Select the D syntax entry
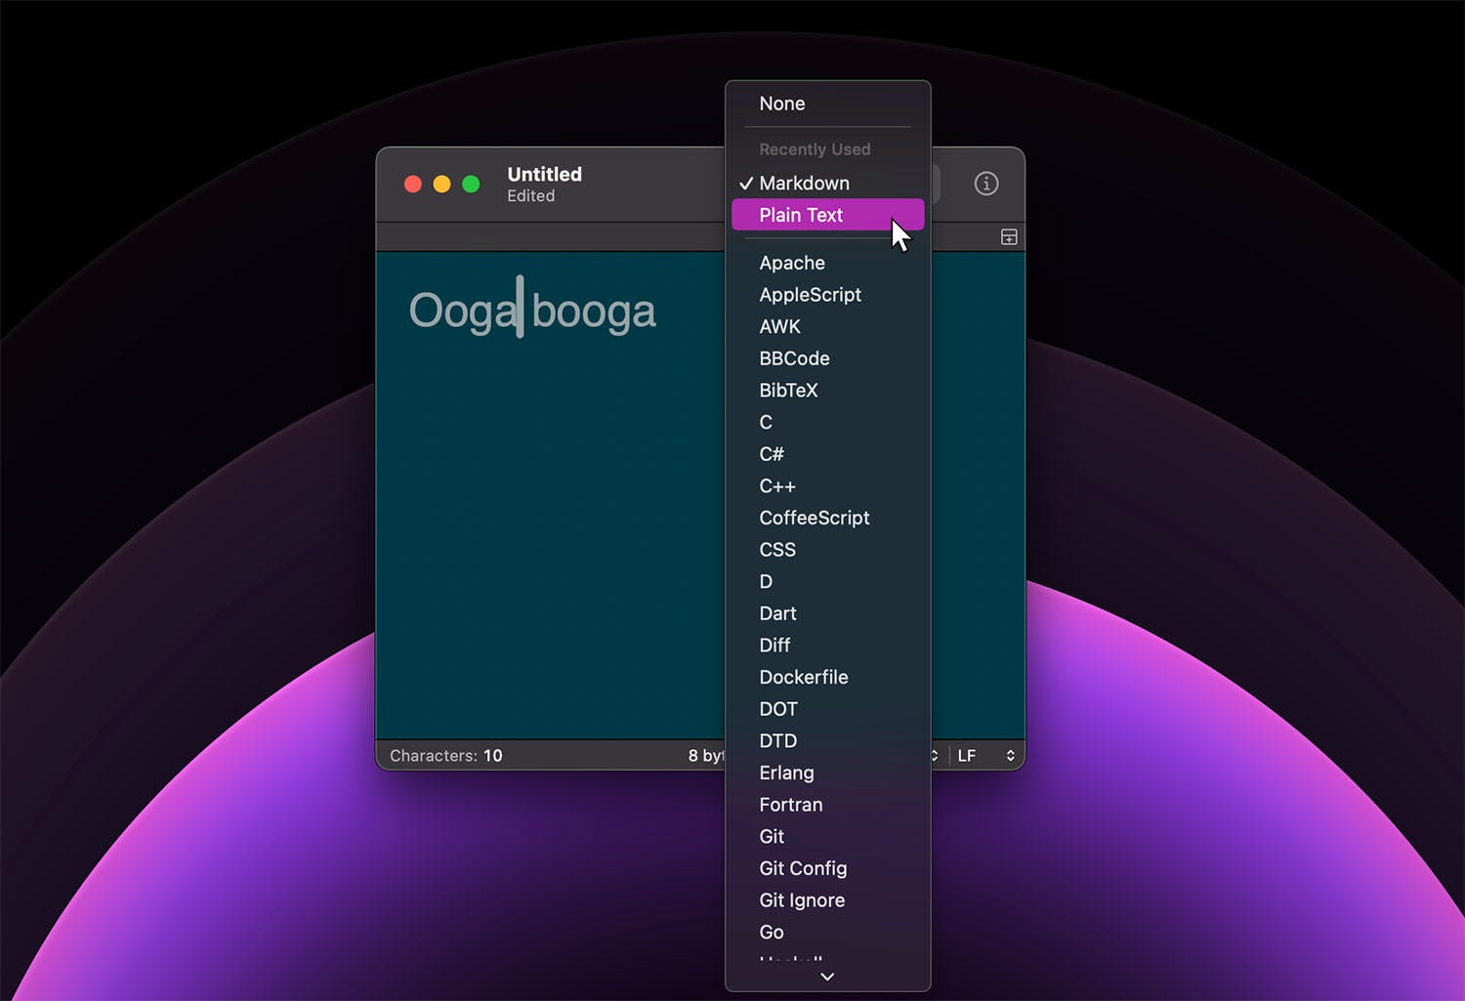 [x=827, y=582]
